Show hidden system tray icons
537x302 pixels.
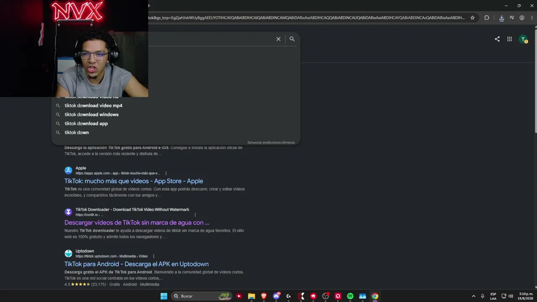point(474,296)
